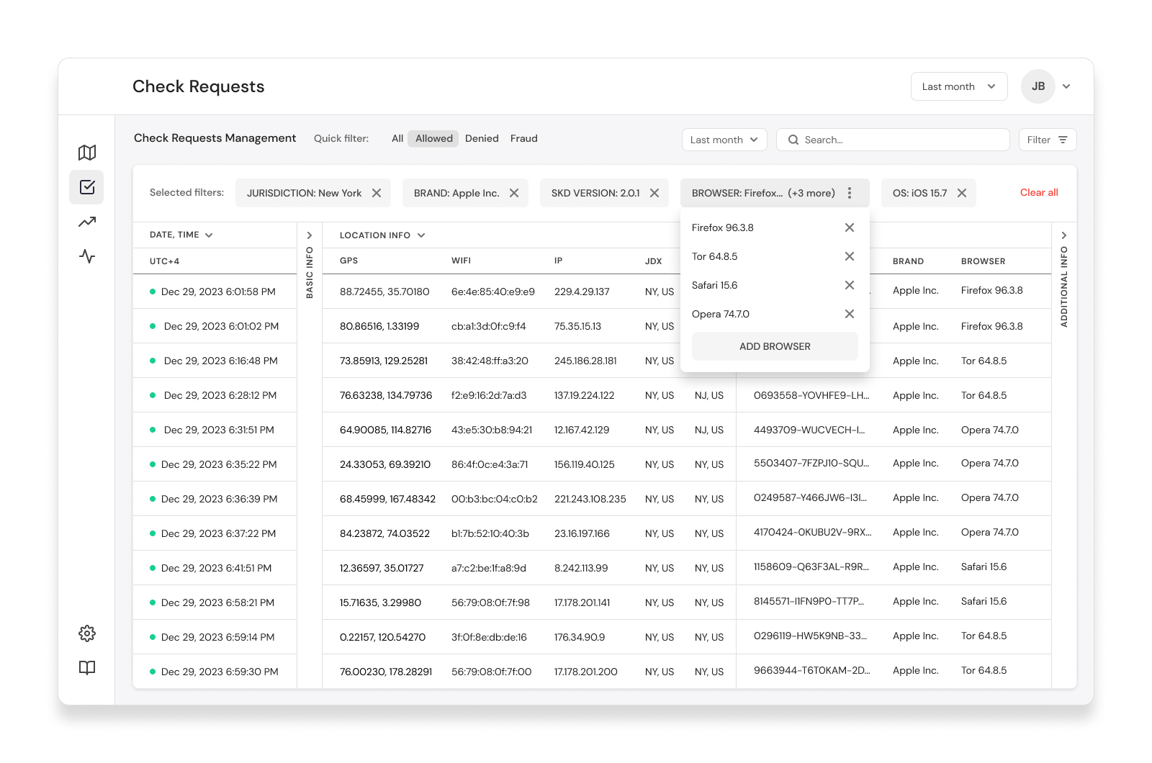Click Safari 15.6 in 6:41:51 PM row
The height and width of the screenshot is (763, 1152).
tap(984, 566)
